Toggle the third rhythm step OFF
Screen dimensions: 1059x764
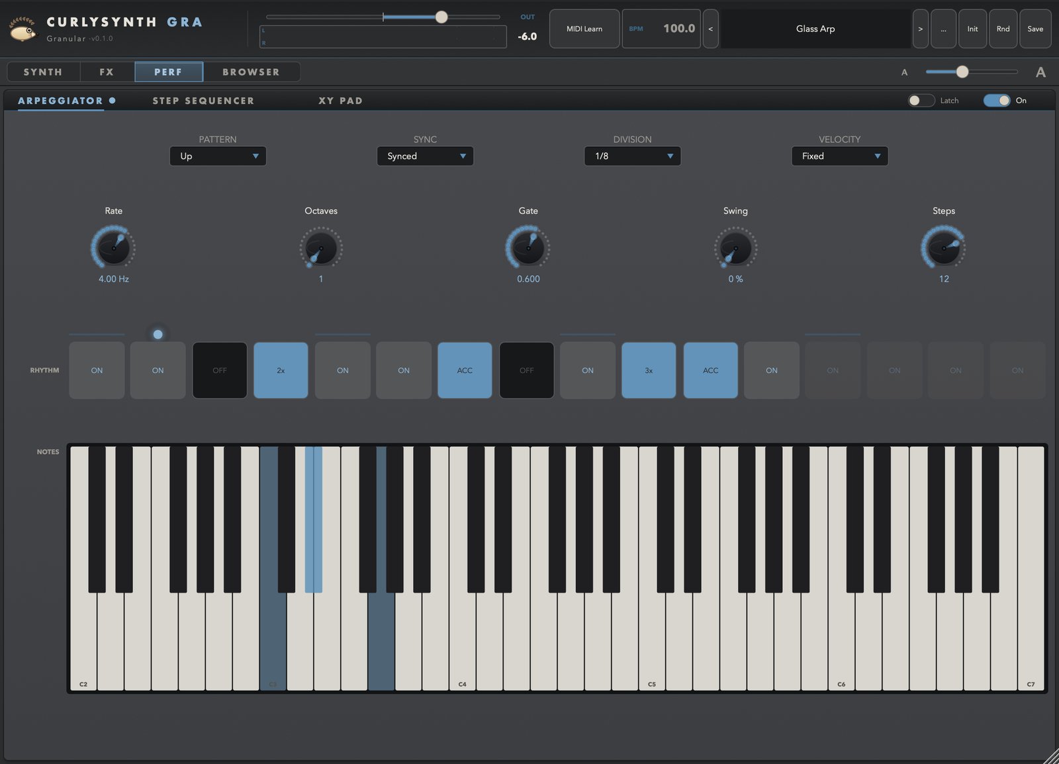click(x=220, y=370)
